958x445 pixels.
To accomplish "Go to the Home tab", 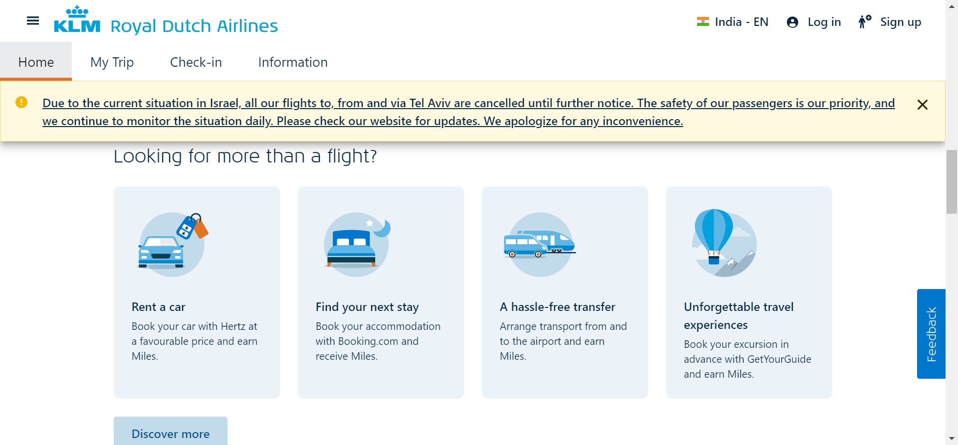I will pyautogui.click(x=36, y=62).
